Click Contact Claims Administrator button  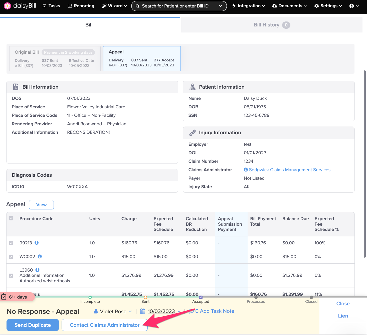click(104, 325)
